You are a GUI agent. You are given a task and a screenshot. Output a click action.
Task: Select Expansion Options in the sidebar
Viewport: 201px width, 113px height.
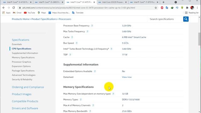tap(21, 66)
